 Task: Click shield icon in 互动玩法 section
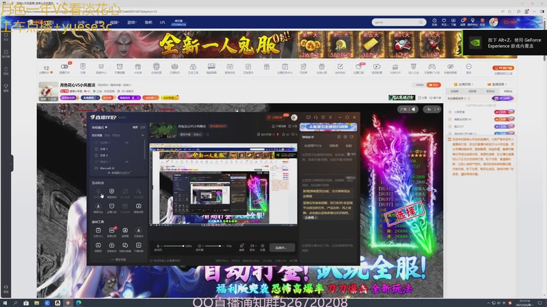[x=111, y=191]
